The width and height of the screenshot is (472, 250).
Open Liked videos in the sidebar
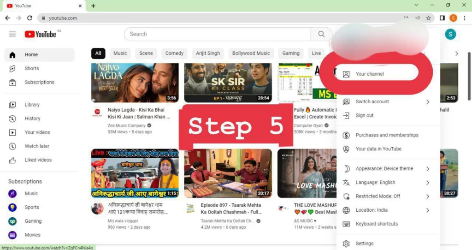pyautogui.click(x=40, y=160)
